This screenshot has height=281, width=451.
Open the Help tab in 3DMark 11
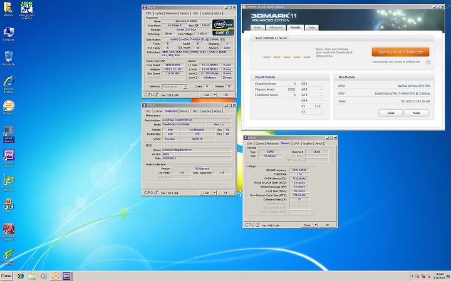click(311, 27)
